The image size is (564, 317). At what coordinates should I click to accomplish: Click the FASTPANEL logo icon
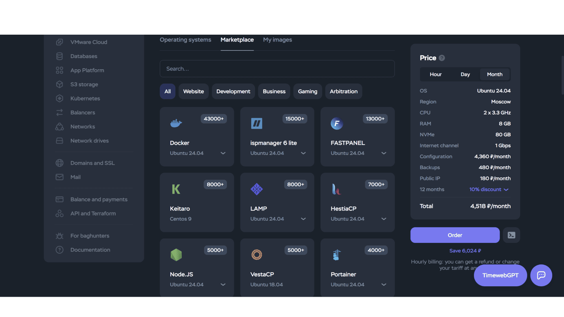[337, 123]
